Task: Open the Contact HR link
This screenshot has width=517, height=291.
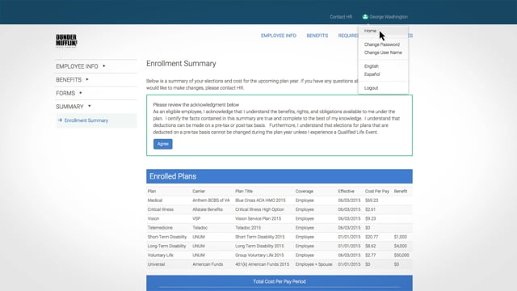Action: point(341,17)
